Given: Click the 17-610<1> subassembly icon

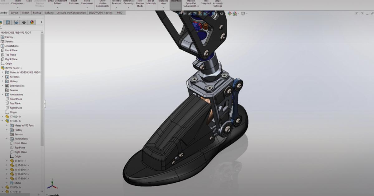Looking at the screenshot, I should click(x=7, y=121).
